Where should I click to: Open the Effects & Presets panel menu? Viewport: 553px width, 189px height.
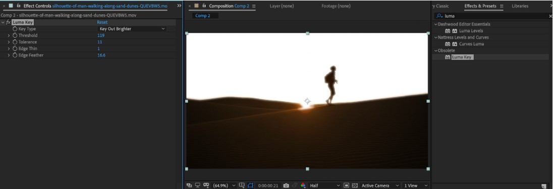502,6
